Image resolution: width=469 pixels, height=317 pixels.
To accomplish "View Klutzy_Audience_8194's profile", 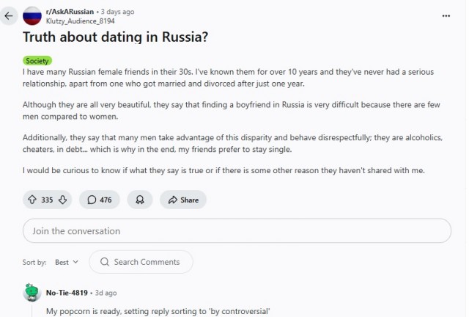I will click(x=76, y=21).
